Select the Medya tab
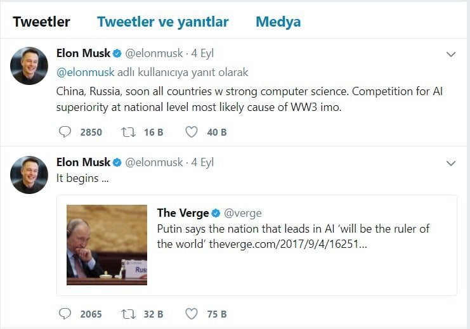The width and height of the screenshot is (470, 329). click(x=278, y=22)
